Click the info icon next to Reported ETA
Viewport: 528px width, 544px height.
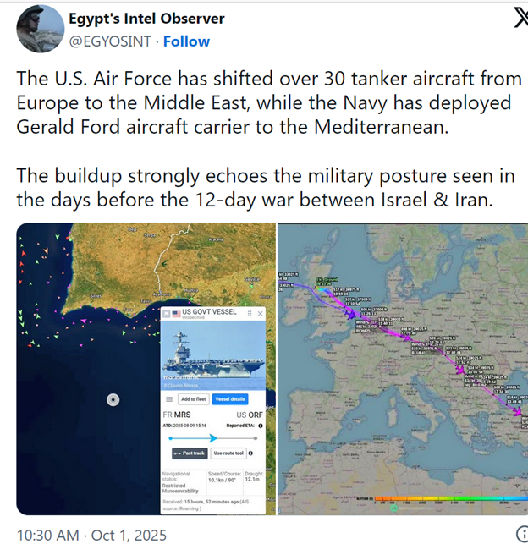click(259, 426)
